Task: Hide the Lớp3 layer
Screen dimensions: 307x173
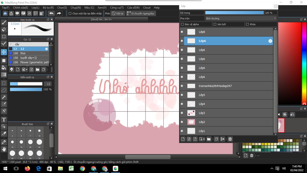Action: 182,113
